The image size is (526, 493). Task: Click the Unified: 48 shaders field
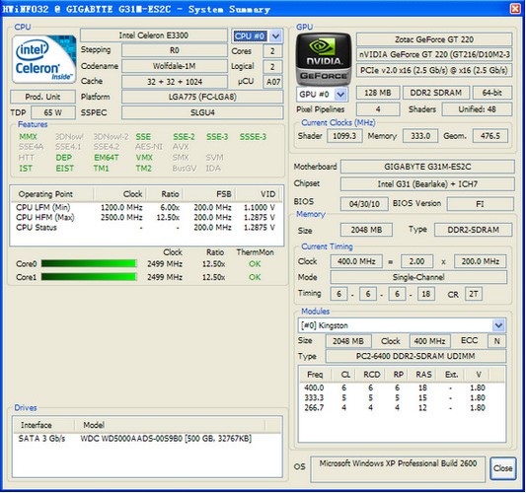[x=477, y=109]
